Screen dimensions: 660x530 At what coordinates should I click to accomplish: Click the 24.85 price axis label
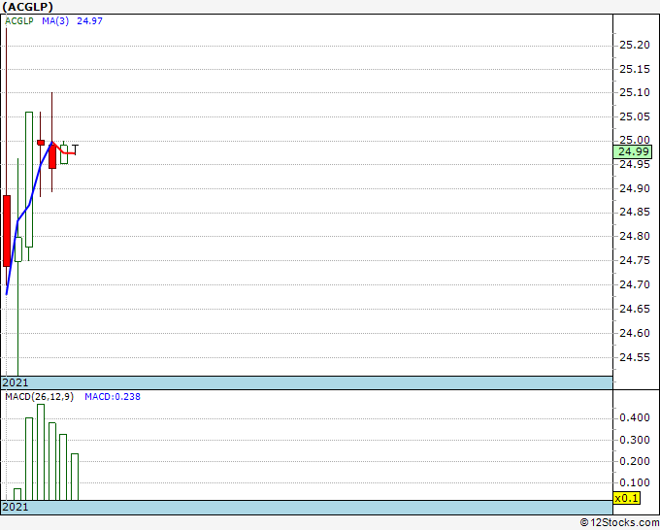635,212
